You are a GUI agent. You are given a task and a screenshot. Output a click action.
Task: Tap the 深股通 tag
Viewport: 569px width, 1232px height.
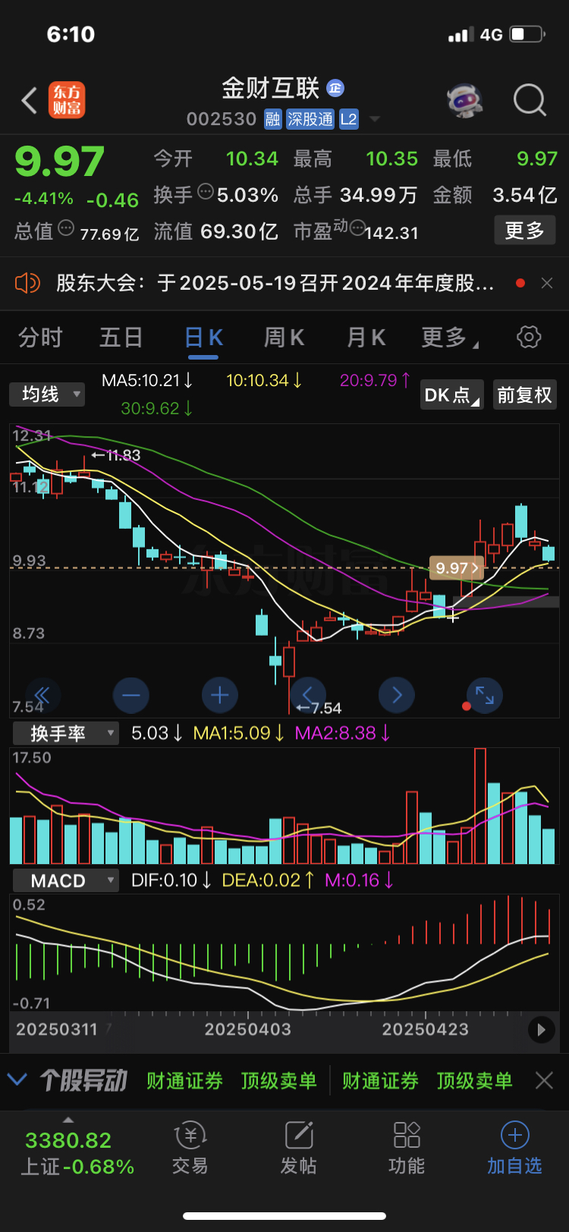310,119
